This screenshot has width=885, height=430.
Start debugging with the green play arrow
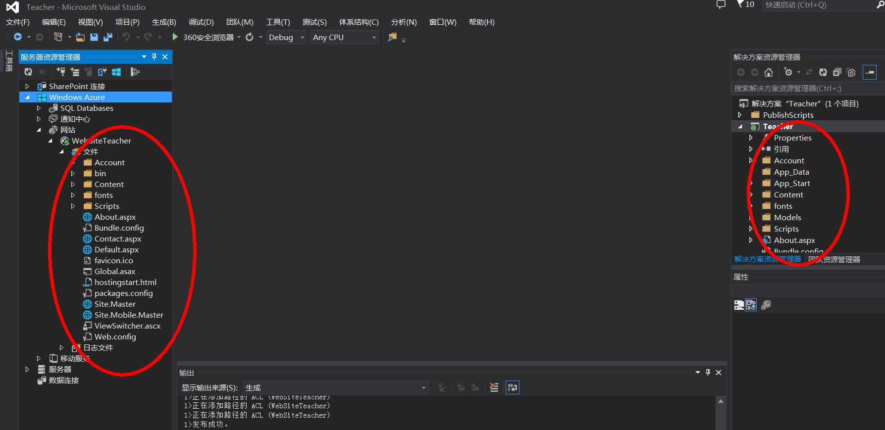pos(175,37)
